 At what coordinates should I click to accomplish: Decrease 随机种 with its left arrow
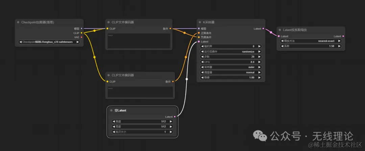point(202,46)
